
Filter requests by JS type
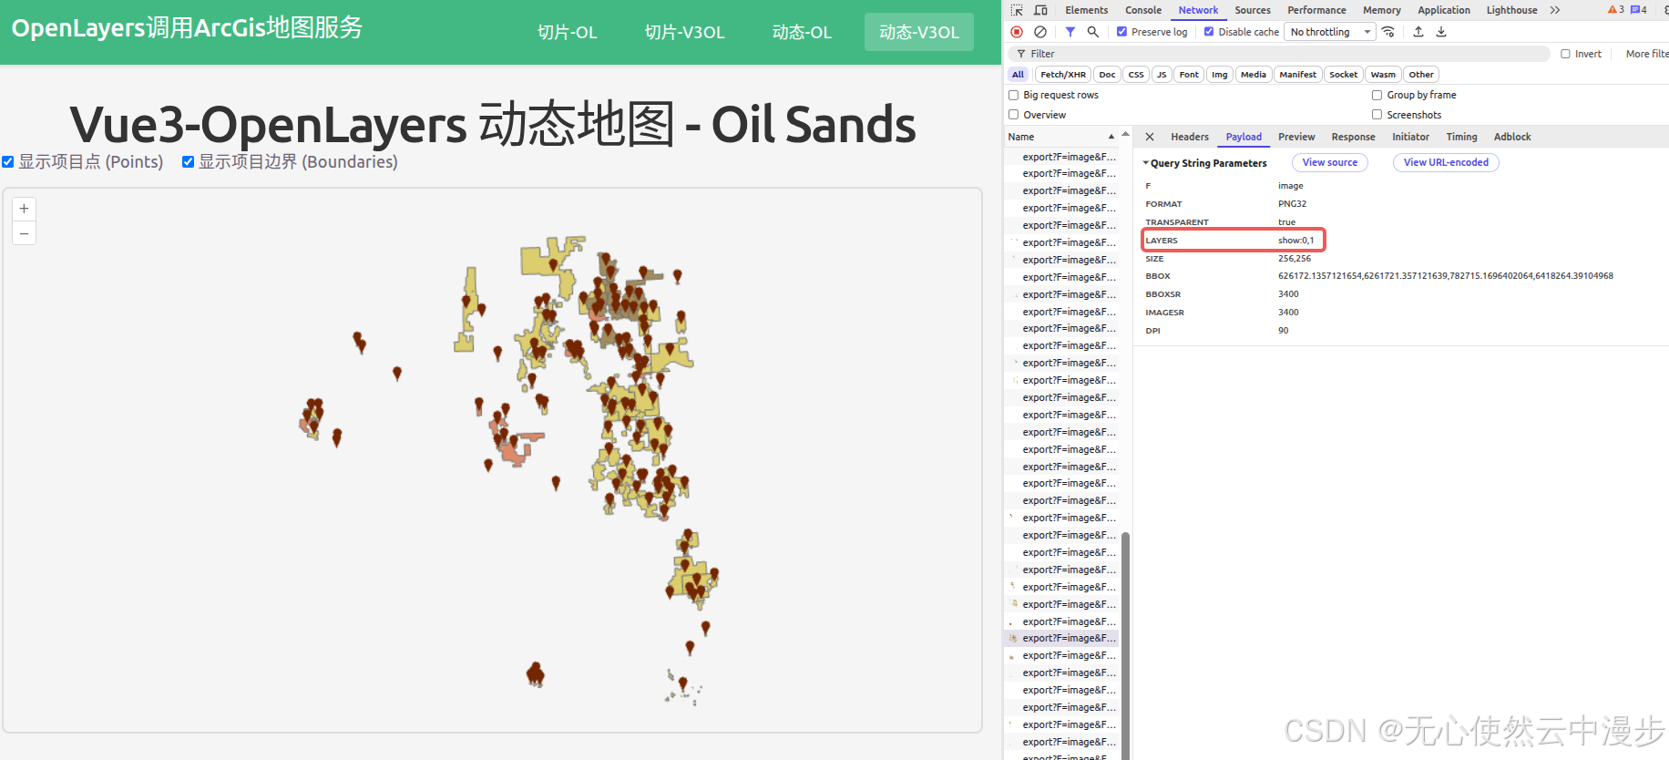pos(1161,75)
